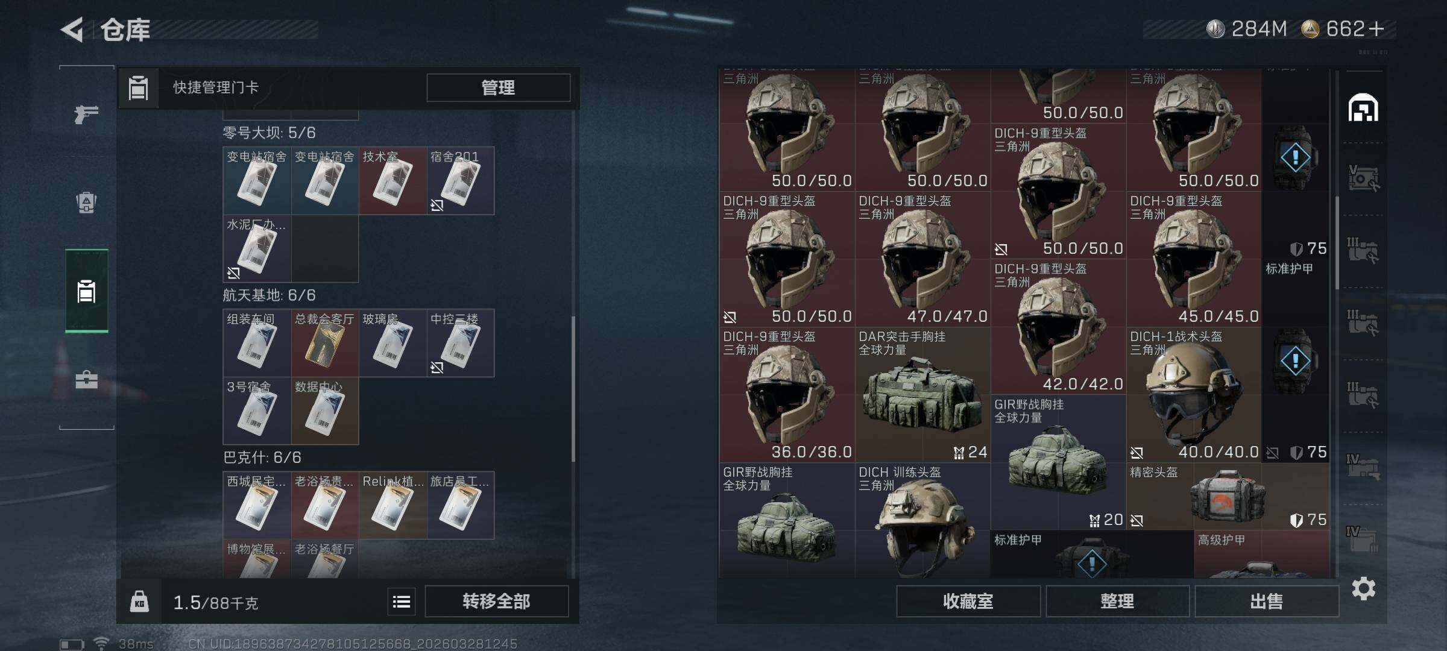Select the DAR突击手胸挂 chest rig
The width and height of the screenshot is (1447, 651).
[922, 394]
